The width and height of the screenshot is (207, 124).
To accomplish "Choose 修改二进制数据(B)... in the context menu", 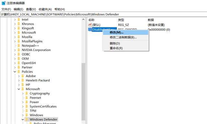I will [x=126, y=37].
